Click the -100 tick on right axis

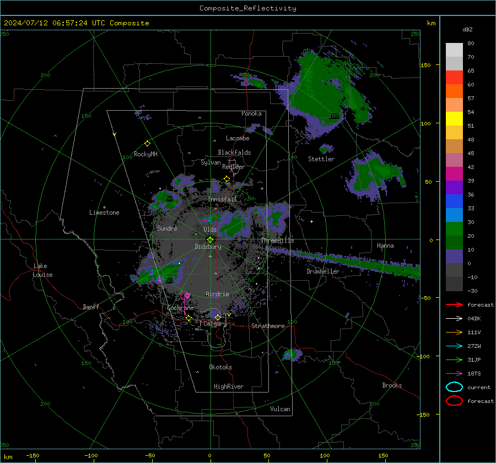click(423, 356)
